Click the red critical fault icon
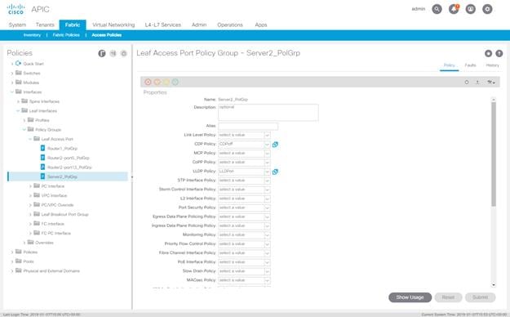Image resolution: width=510 pixels, height=317 pixels. tap(148, 82)
